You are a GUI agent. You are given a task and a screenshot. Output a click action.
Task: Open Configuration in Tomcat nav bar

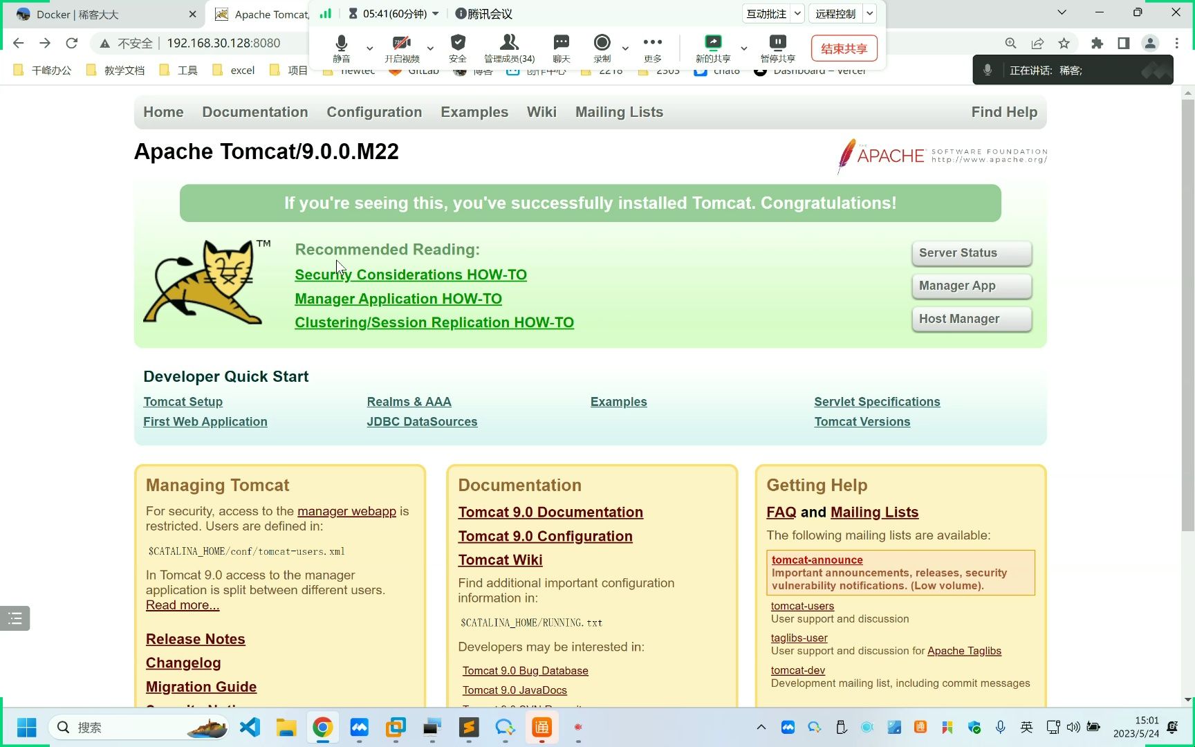pyautogui.click(x=374, y=112)
